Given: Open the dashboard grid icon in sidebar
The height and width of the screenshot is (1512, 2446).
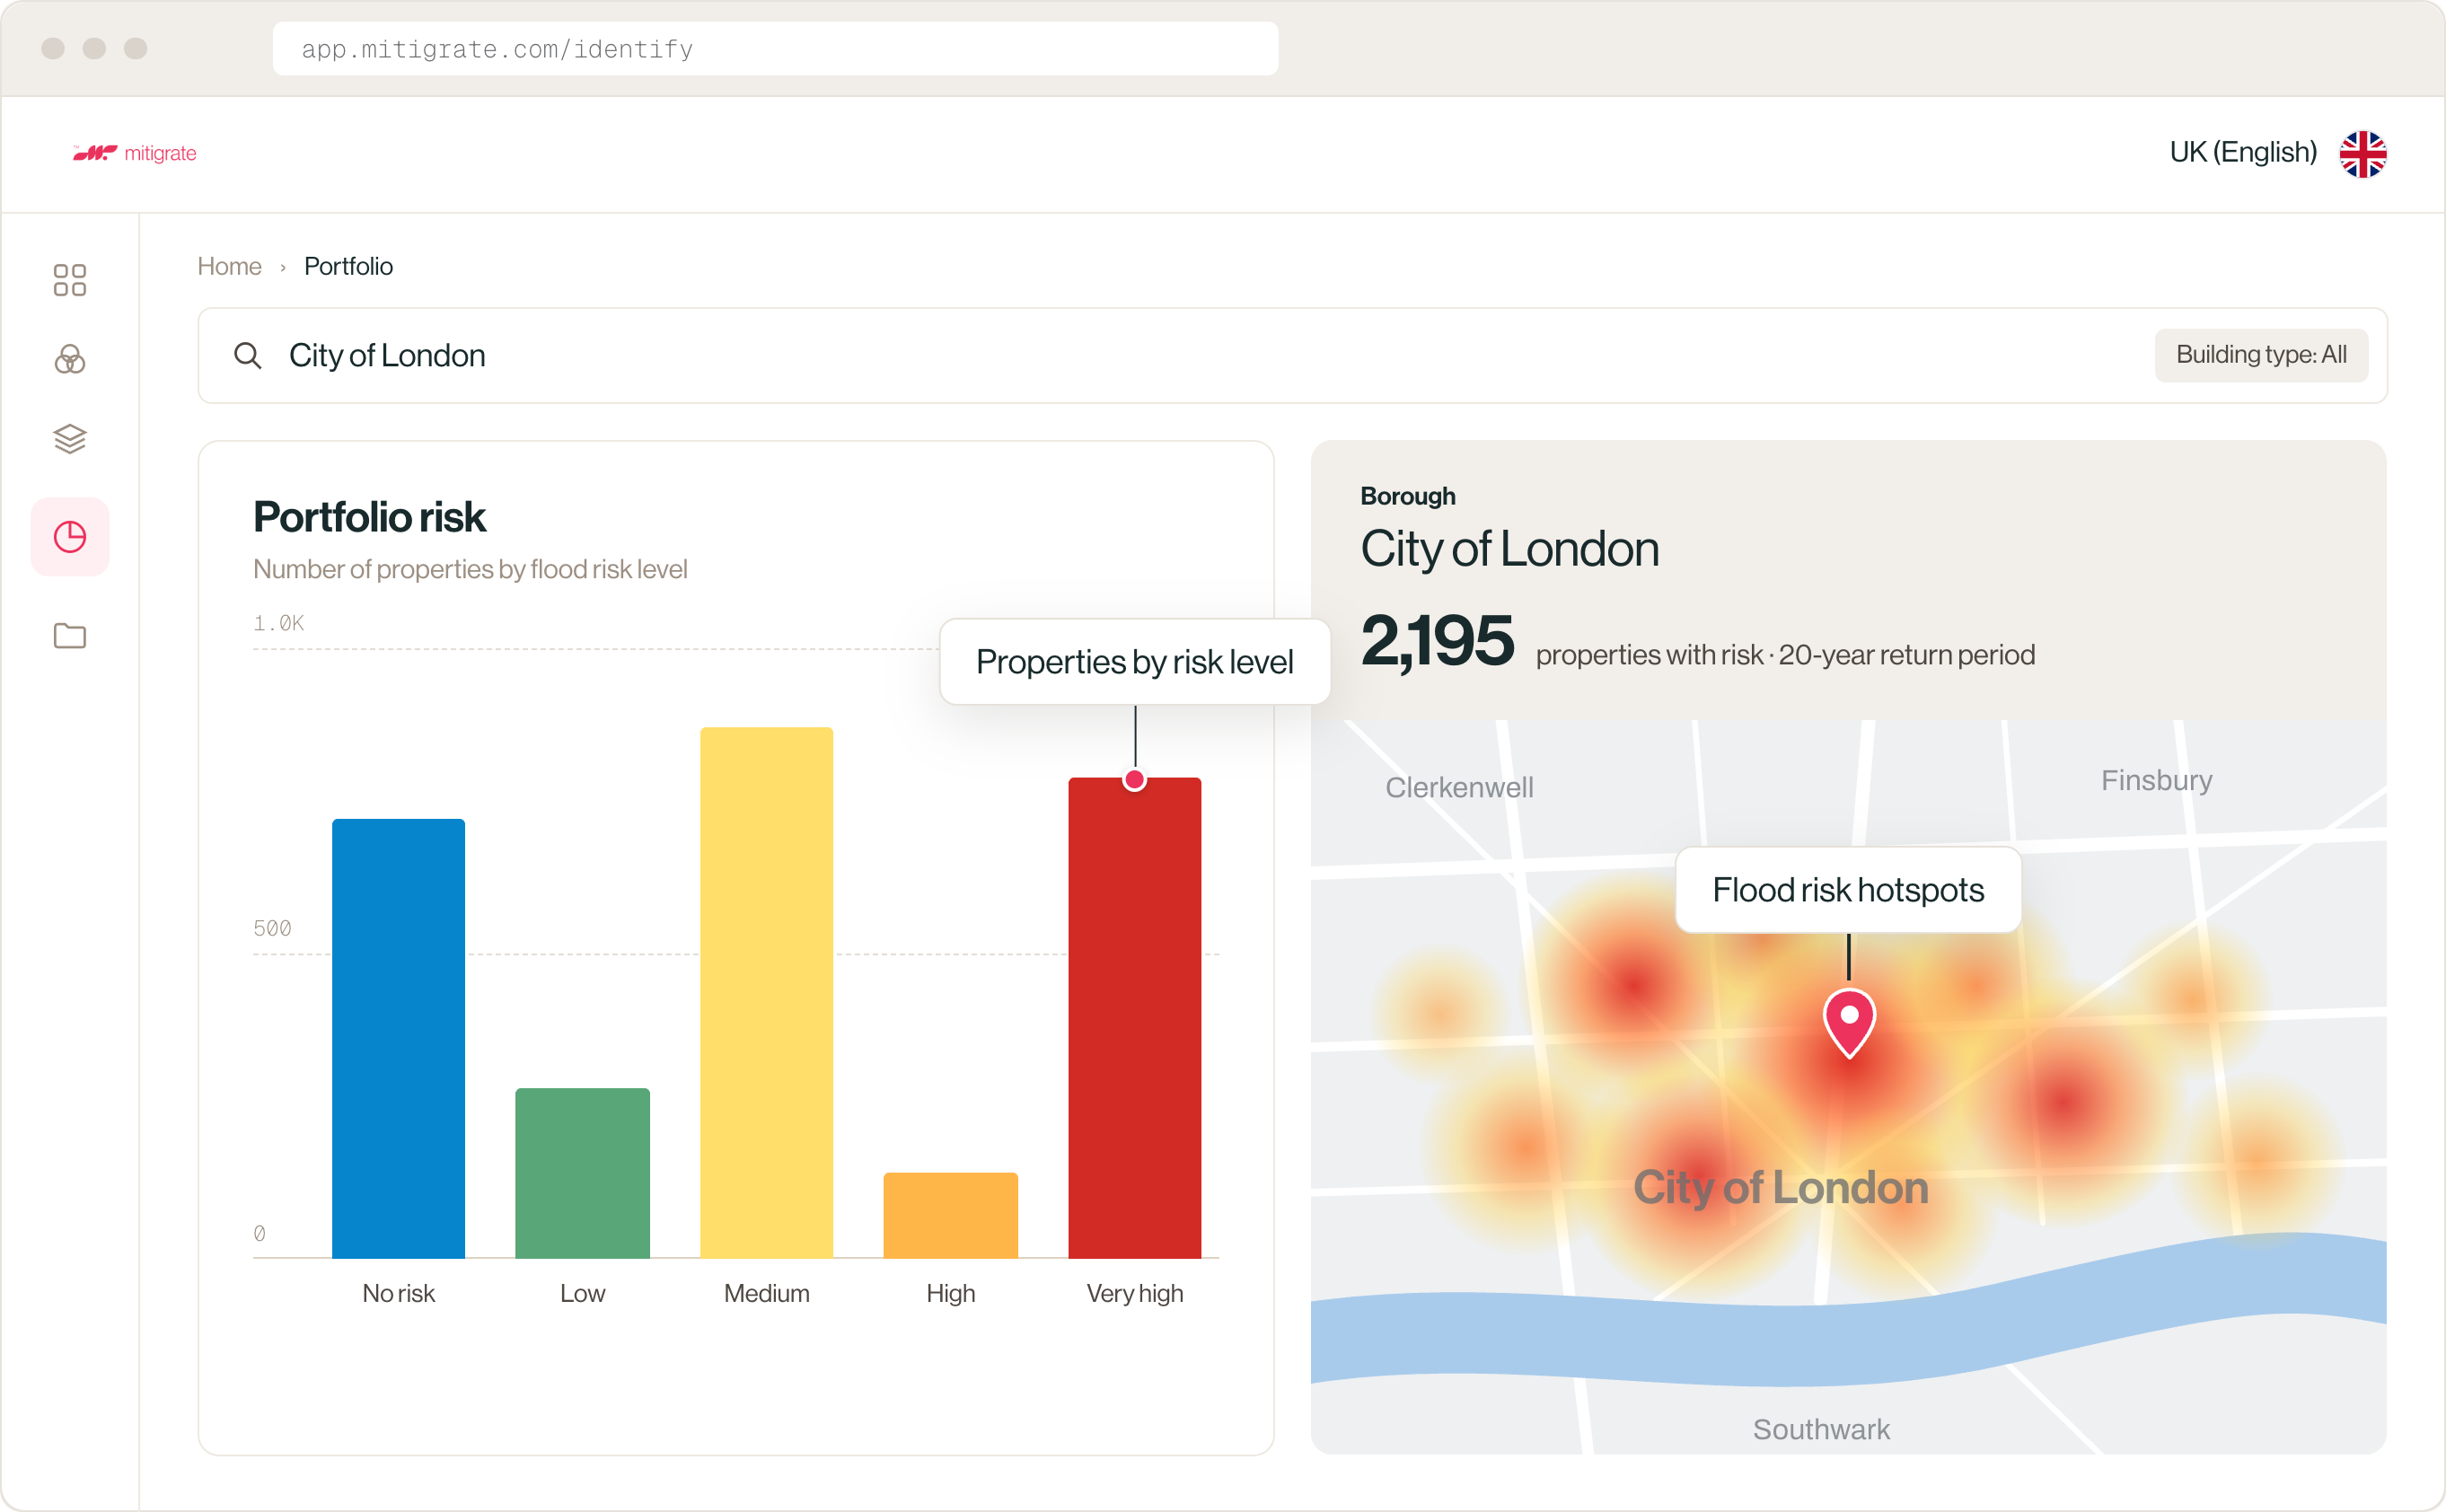Looking at the screenshot, I should (x=70, y=280).
